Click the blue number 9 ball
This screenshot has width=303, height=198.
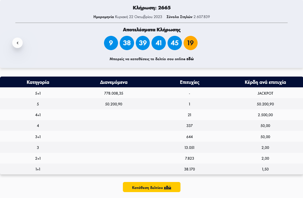pyautogui.click(x=111, y=43)
